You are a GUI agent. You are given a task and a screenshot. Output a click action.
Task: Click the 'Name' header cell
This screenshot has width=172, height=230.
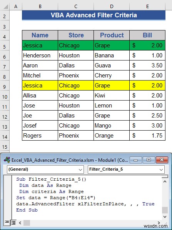pyautogui.click(x=40, y=35)
